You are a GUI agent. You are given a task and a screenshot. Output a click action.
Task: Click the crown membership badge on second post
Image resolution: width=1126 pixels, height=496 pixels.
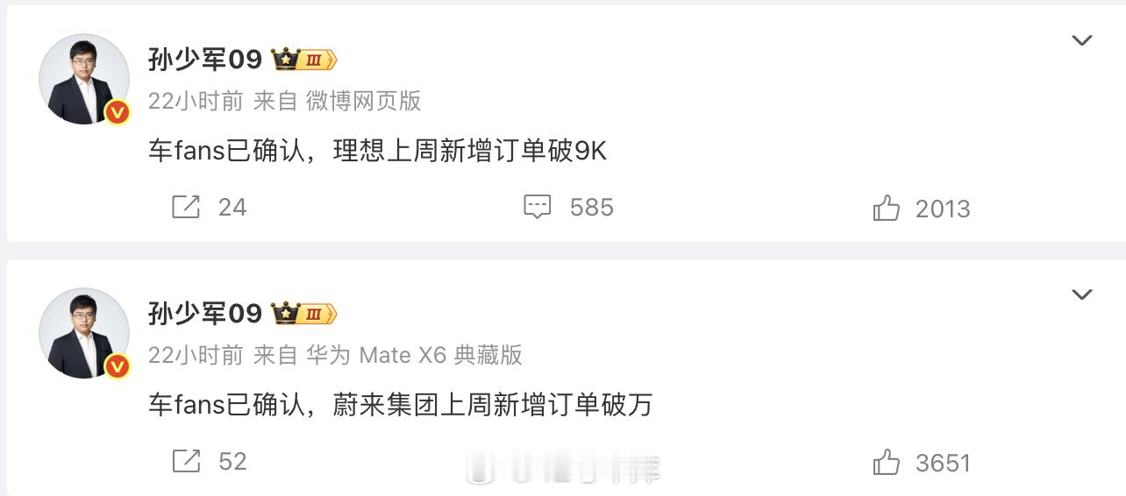tap(304, 313)
